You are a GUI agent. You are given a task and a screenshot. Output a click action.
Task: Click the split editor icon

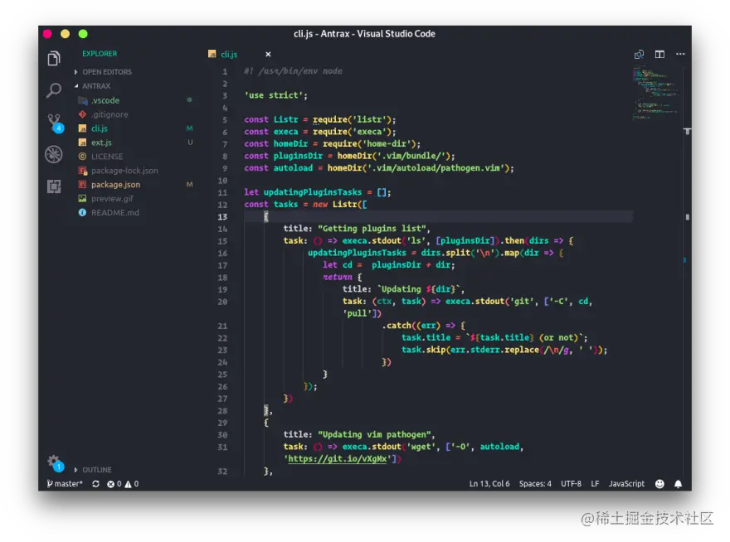659,55
